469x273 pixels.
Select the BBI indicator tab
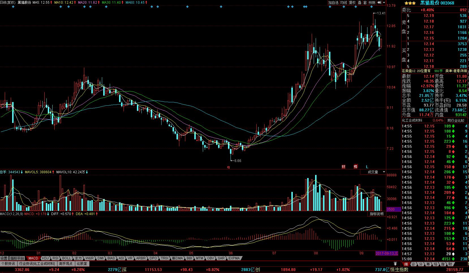click(x=189, y=258)
